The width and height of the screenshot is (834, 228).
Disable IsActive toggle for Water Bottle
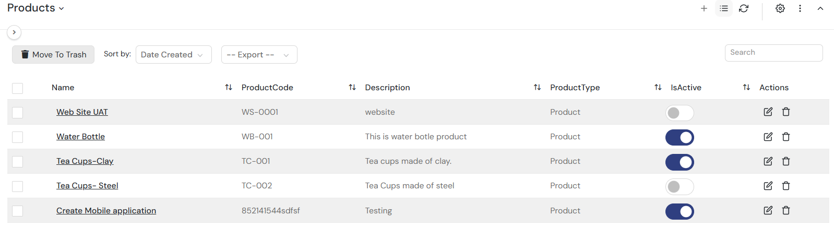[679, 137]
